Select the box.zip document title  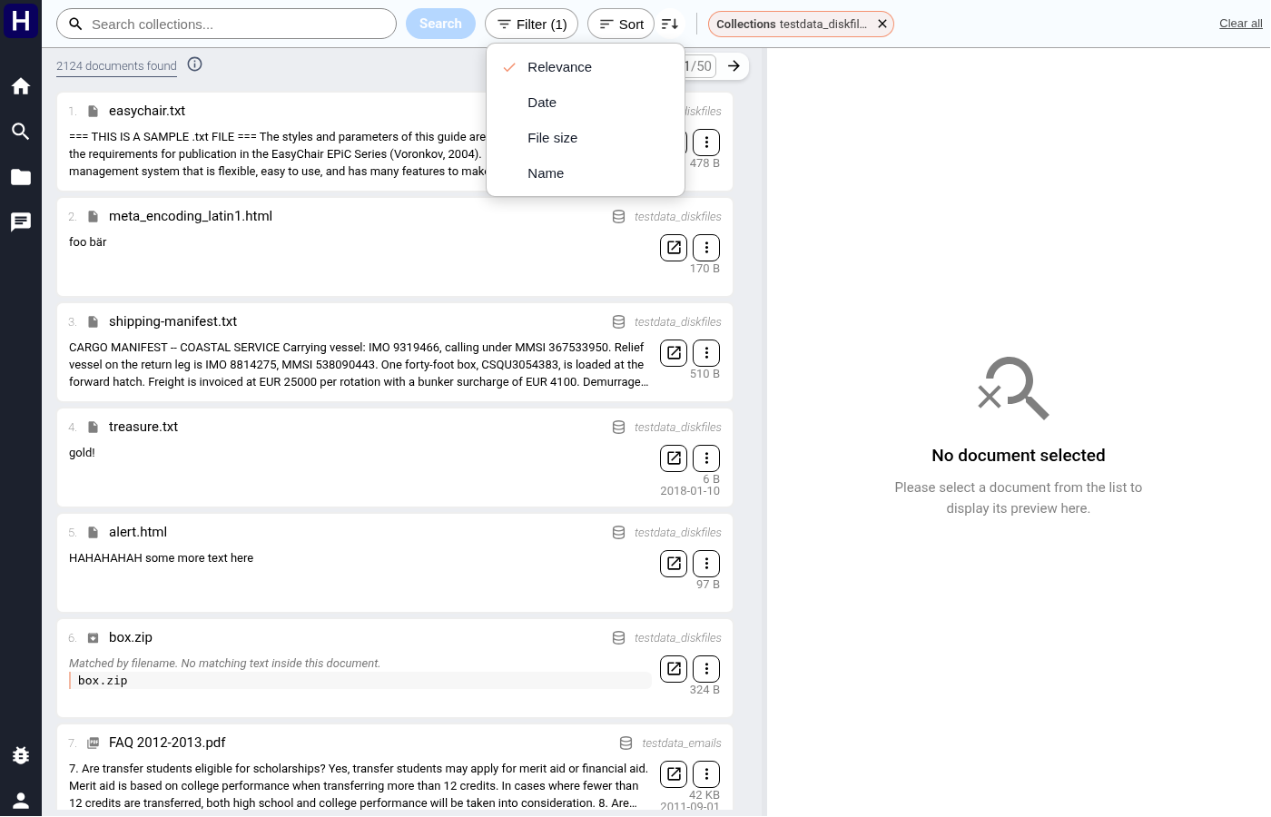coord(131,637)
